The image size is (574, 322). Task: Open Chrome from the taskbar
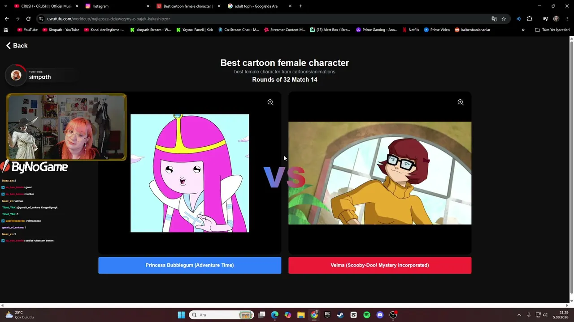point(314,315)
